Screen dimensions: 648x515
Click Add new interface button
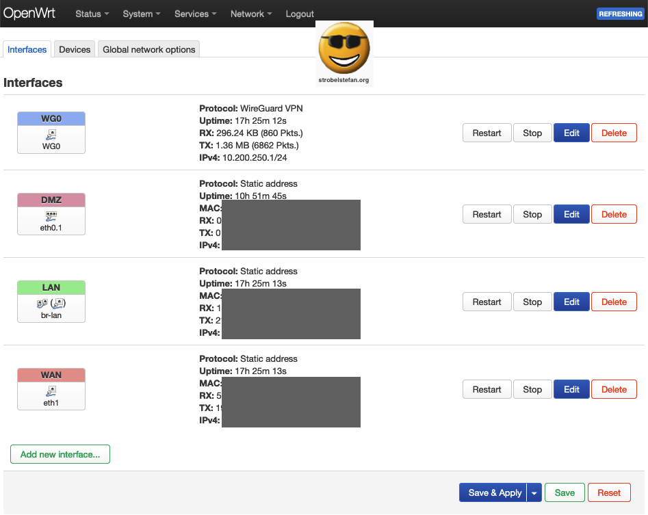(60, 454)
